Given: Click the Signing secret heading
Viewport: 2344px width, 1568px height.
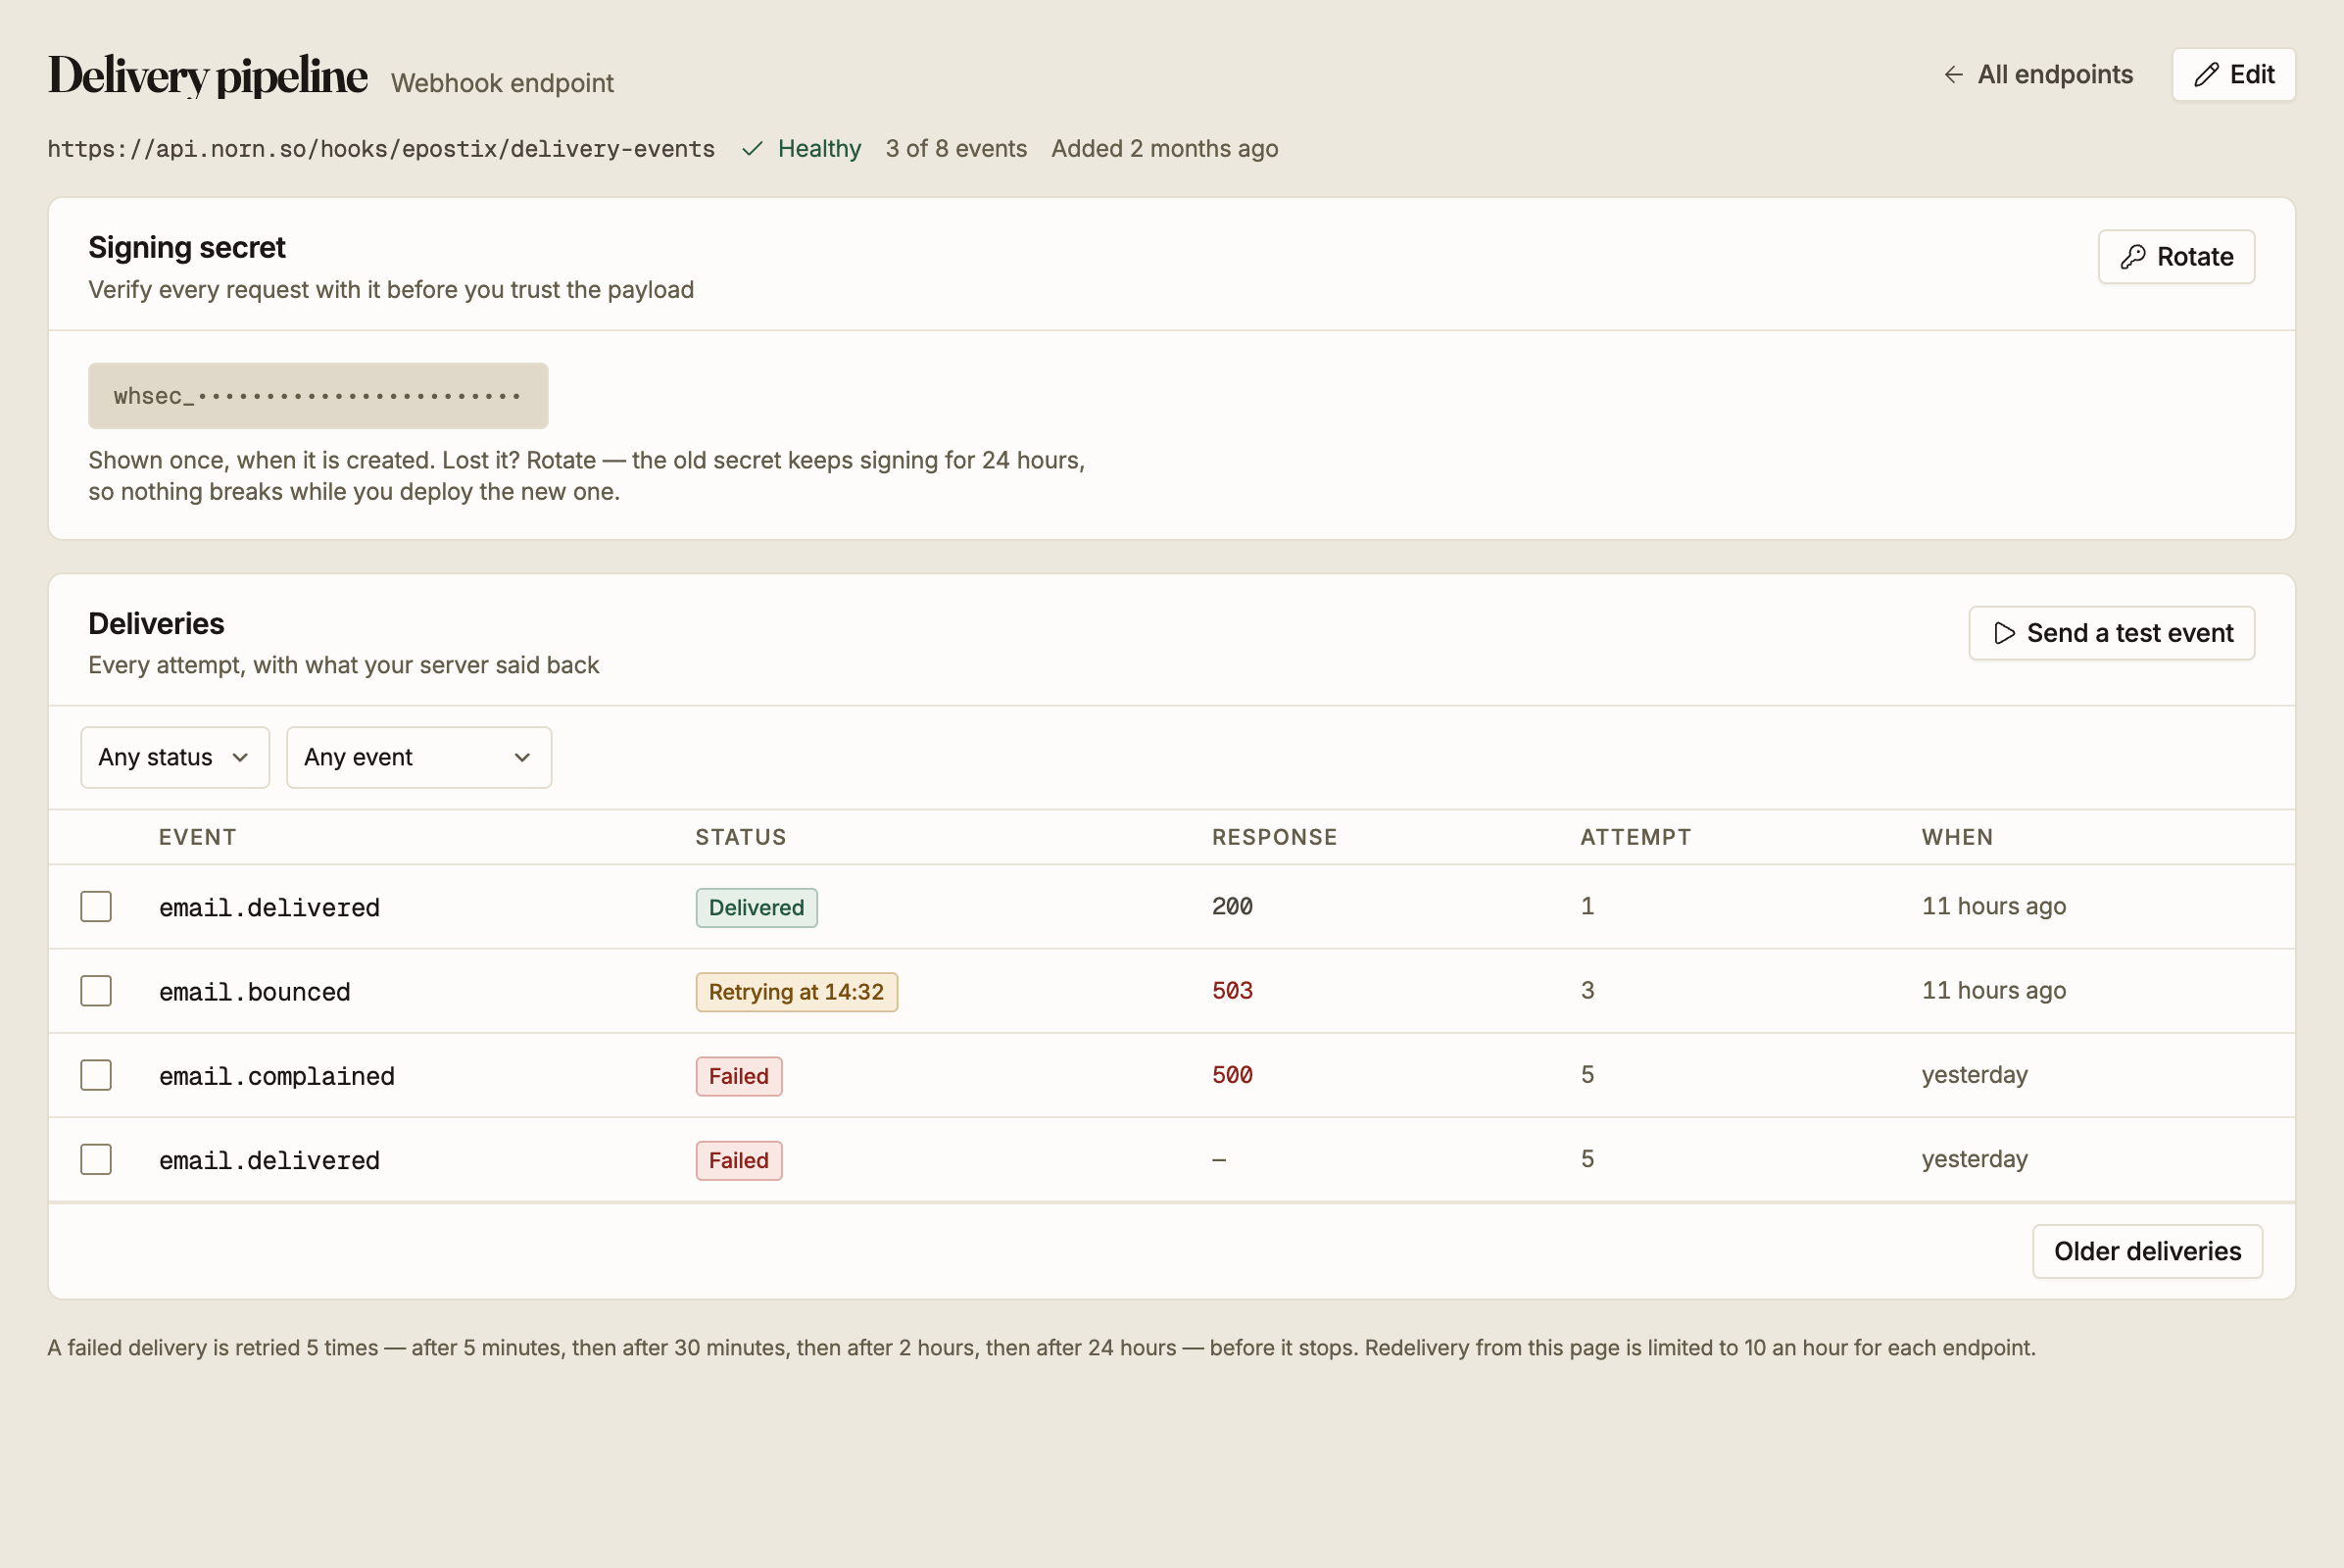Looking at the screenshot, I should tap(187, 247).
